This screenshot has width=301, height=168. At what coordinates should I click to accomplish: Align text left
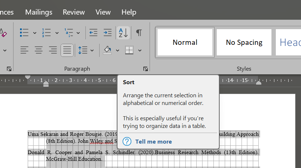[x=24, y=50]
